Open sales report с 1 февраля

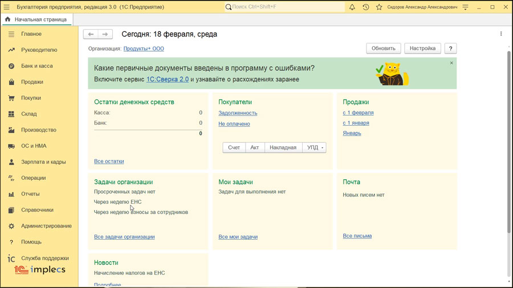[x=359, y=113]
